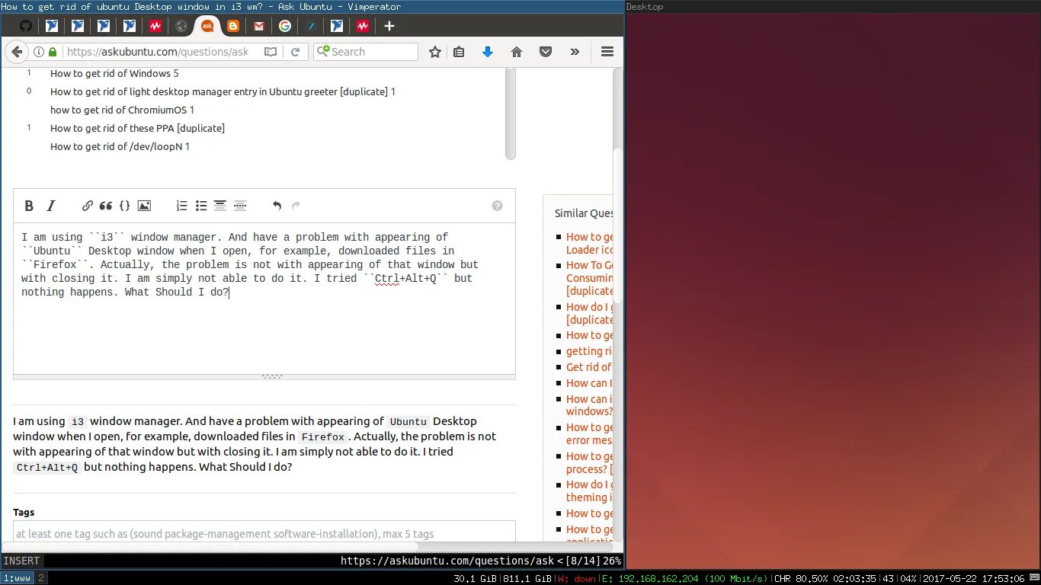Apply heading formatting icon
This screenshot has height=585, width=1041.
click(x=220, y=206)
